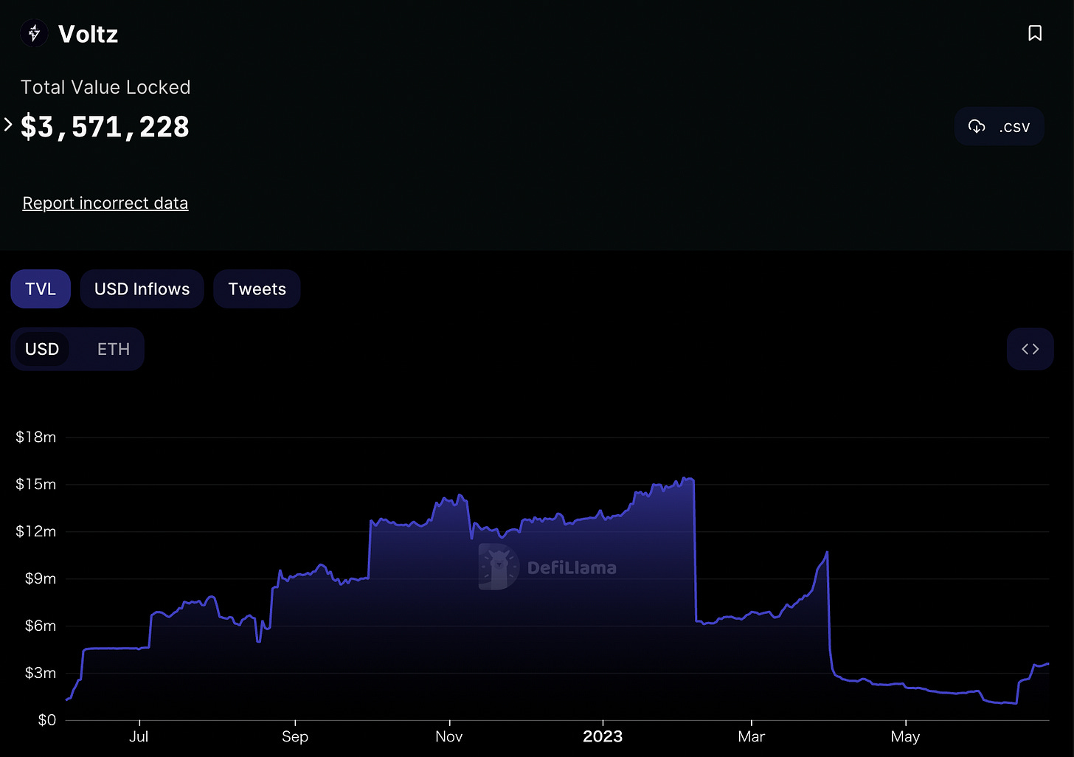
Task: Download the .csv data file
Action: (x=999, y=126)
